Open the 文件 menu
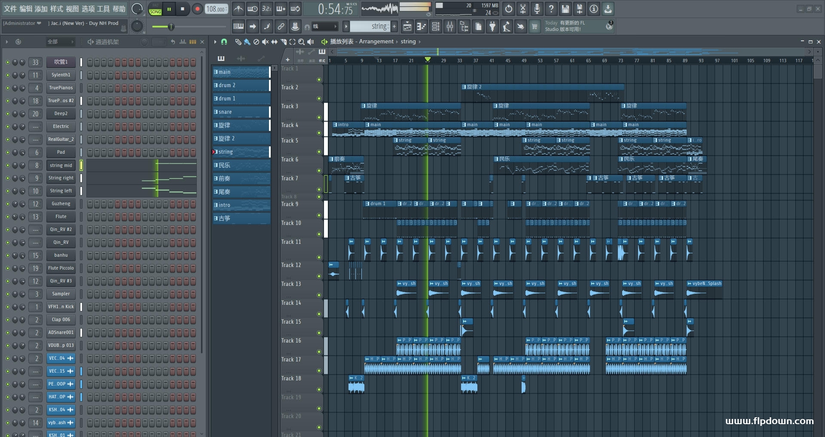 pos(10,9)
